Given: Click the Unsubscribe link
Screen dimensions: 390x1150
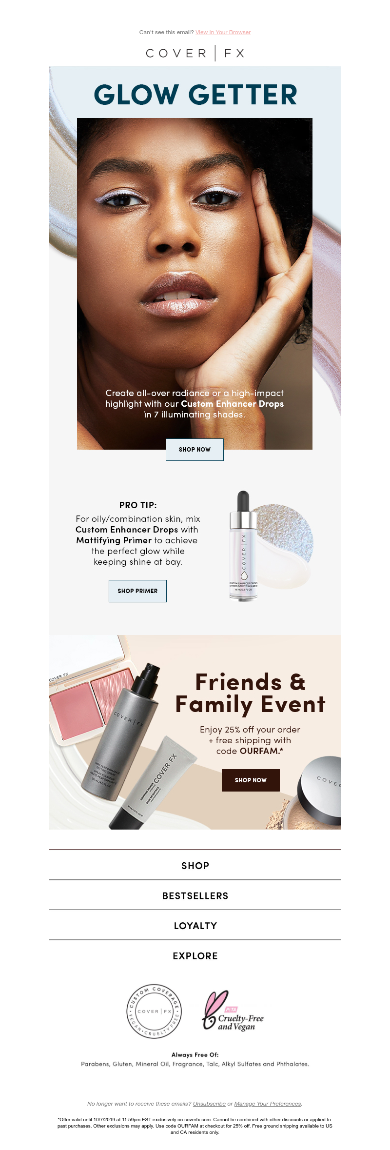Looking at the screenshot, I should coord(209,1104).
